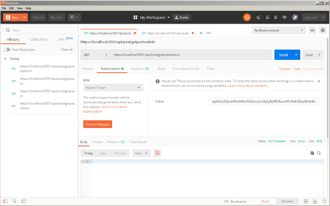Click the new window plus icon button
330x206 pixels.
coord(74,17)
